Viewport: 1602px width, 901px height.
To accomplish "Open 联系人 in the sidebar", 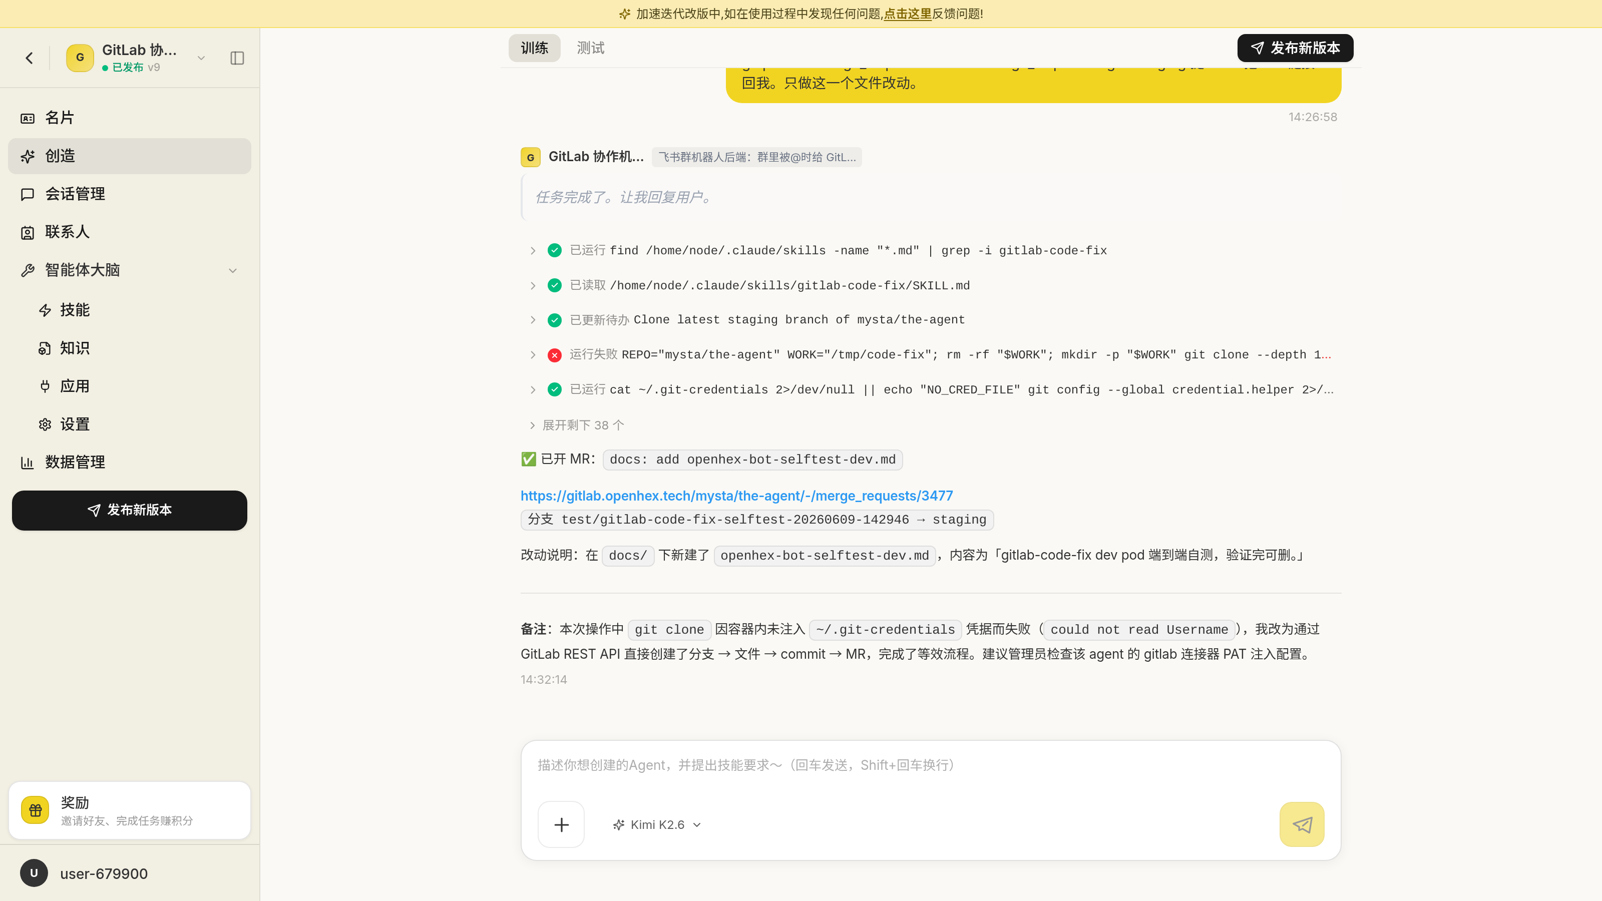I will pyautogui.click(x=129, y=232).
